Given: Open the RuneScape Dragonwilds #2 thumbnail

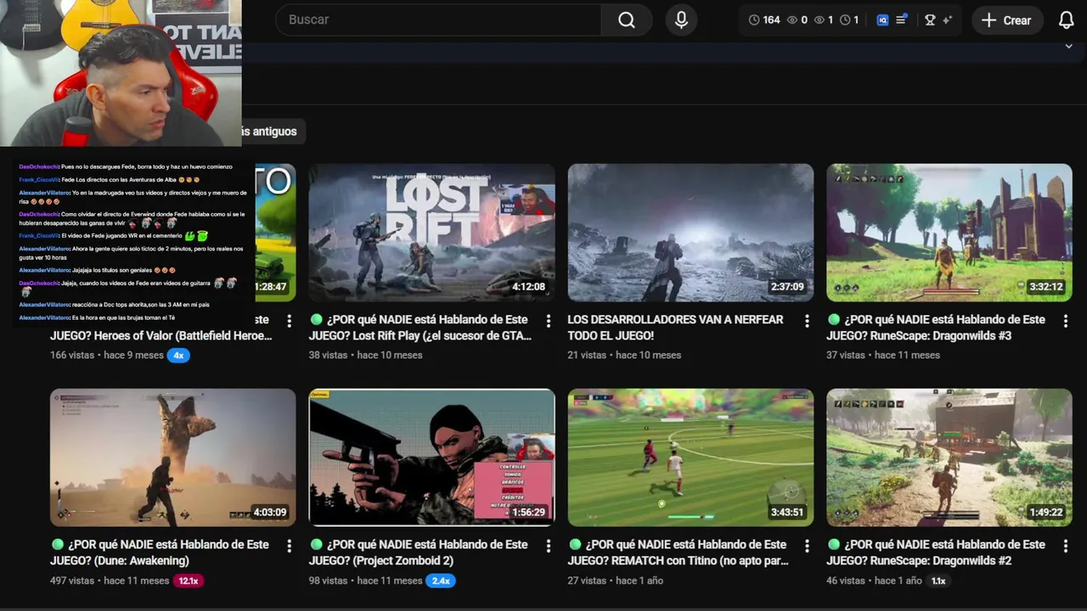Looking at the screenshot, I should coord(949,457).
